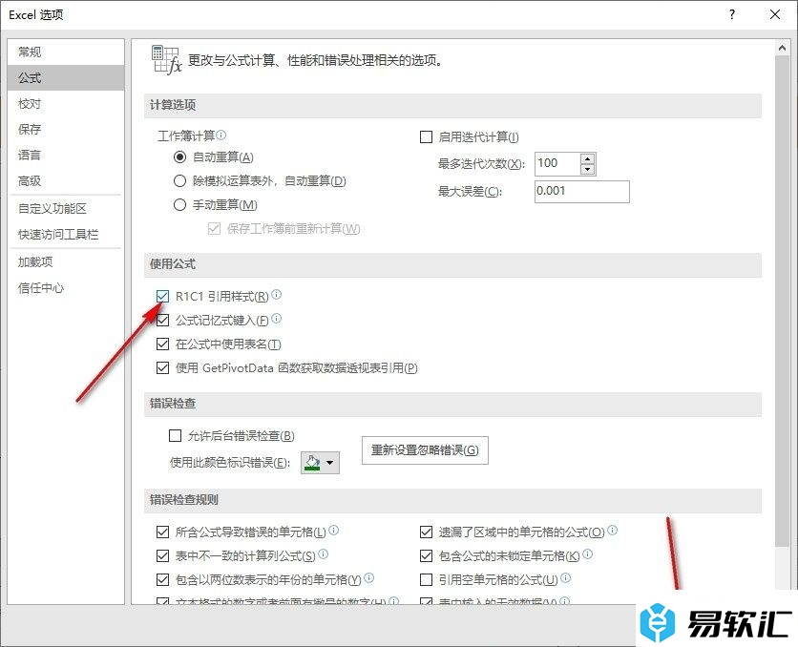Enable 引用空单元格的公式 rule
798x647 pixels.
pyautogui.click(x=426, y=579)
